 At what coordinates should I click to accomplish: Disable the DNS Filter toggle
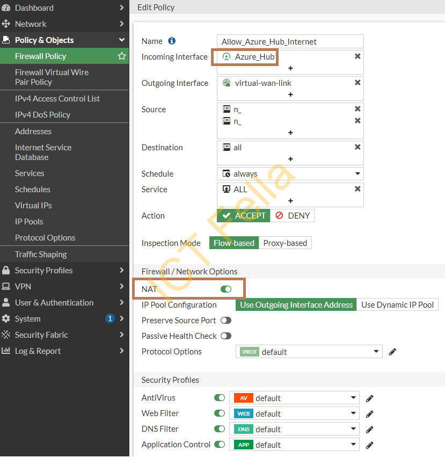click(220, 428)
